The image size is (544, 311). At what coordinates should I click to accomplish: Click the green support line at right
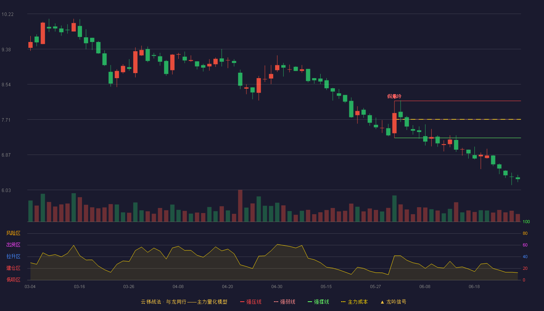pyautogui.click(x=458, y=138)
